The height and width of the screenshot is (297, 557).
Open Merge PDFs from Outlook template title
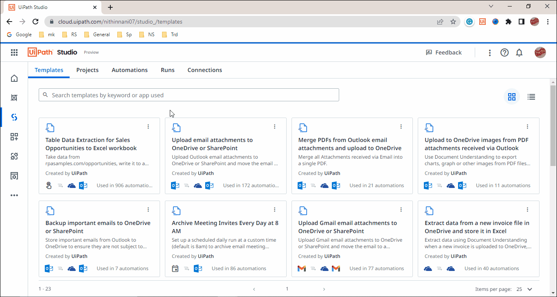350,144
